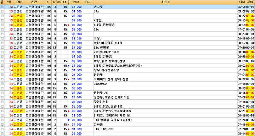Sort the list by the 층 column header
The height and width of the screenshot is (136, 255).
(x=54, y=2)
